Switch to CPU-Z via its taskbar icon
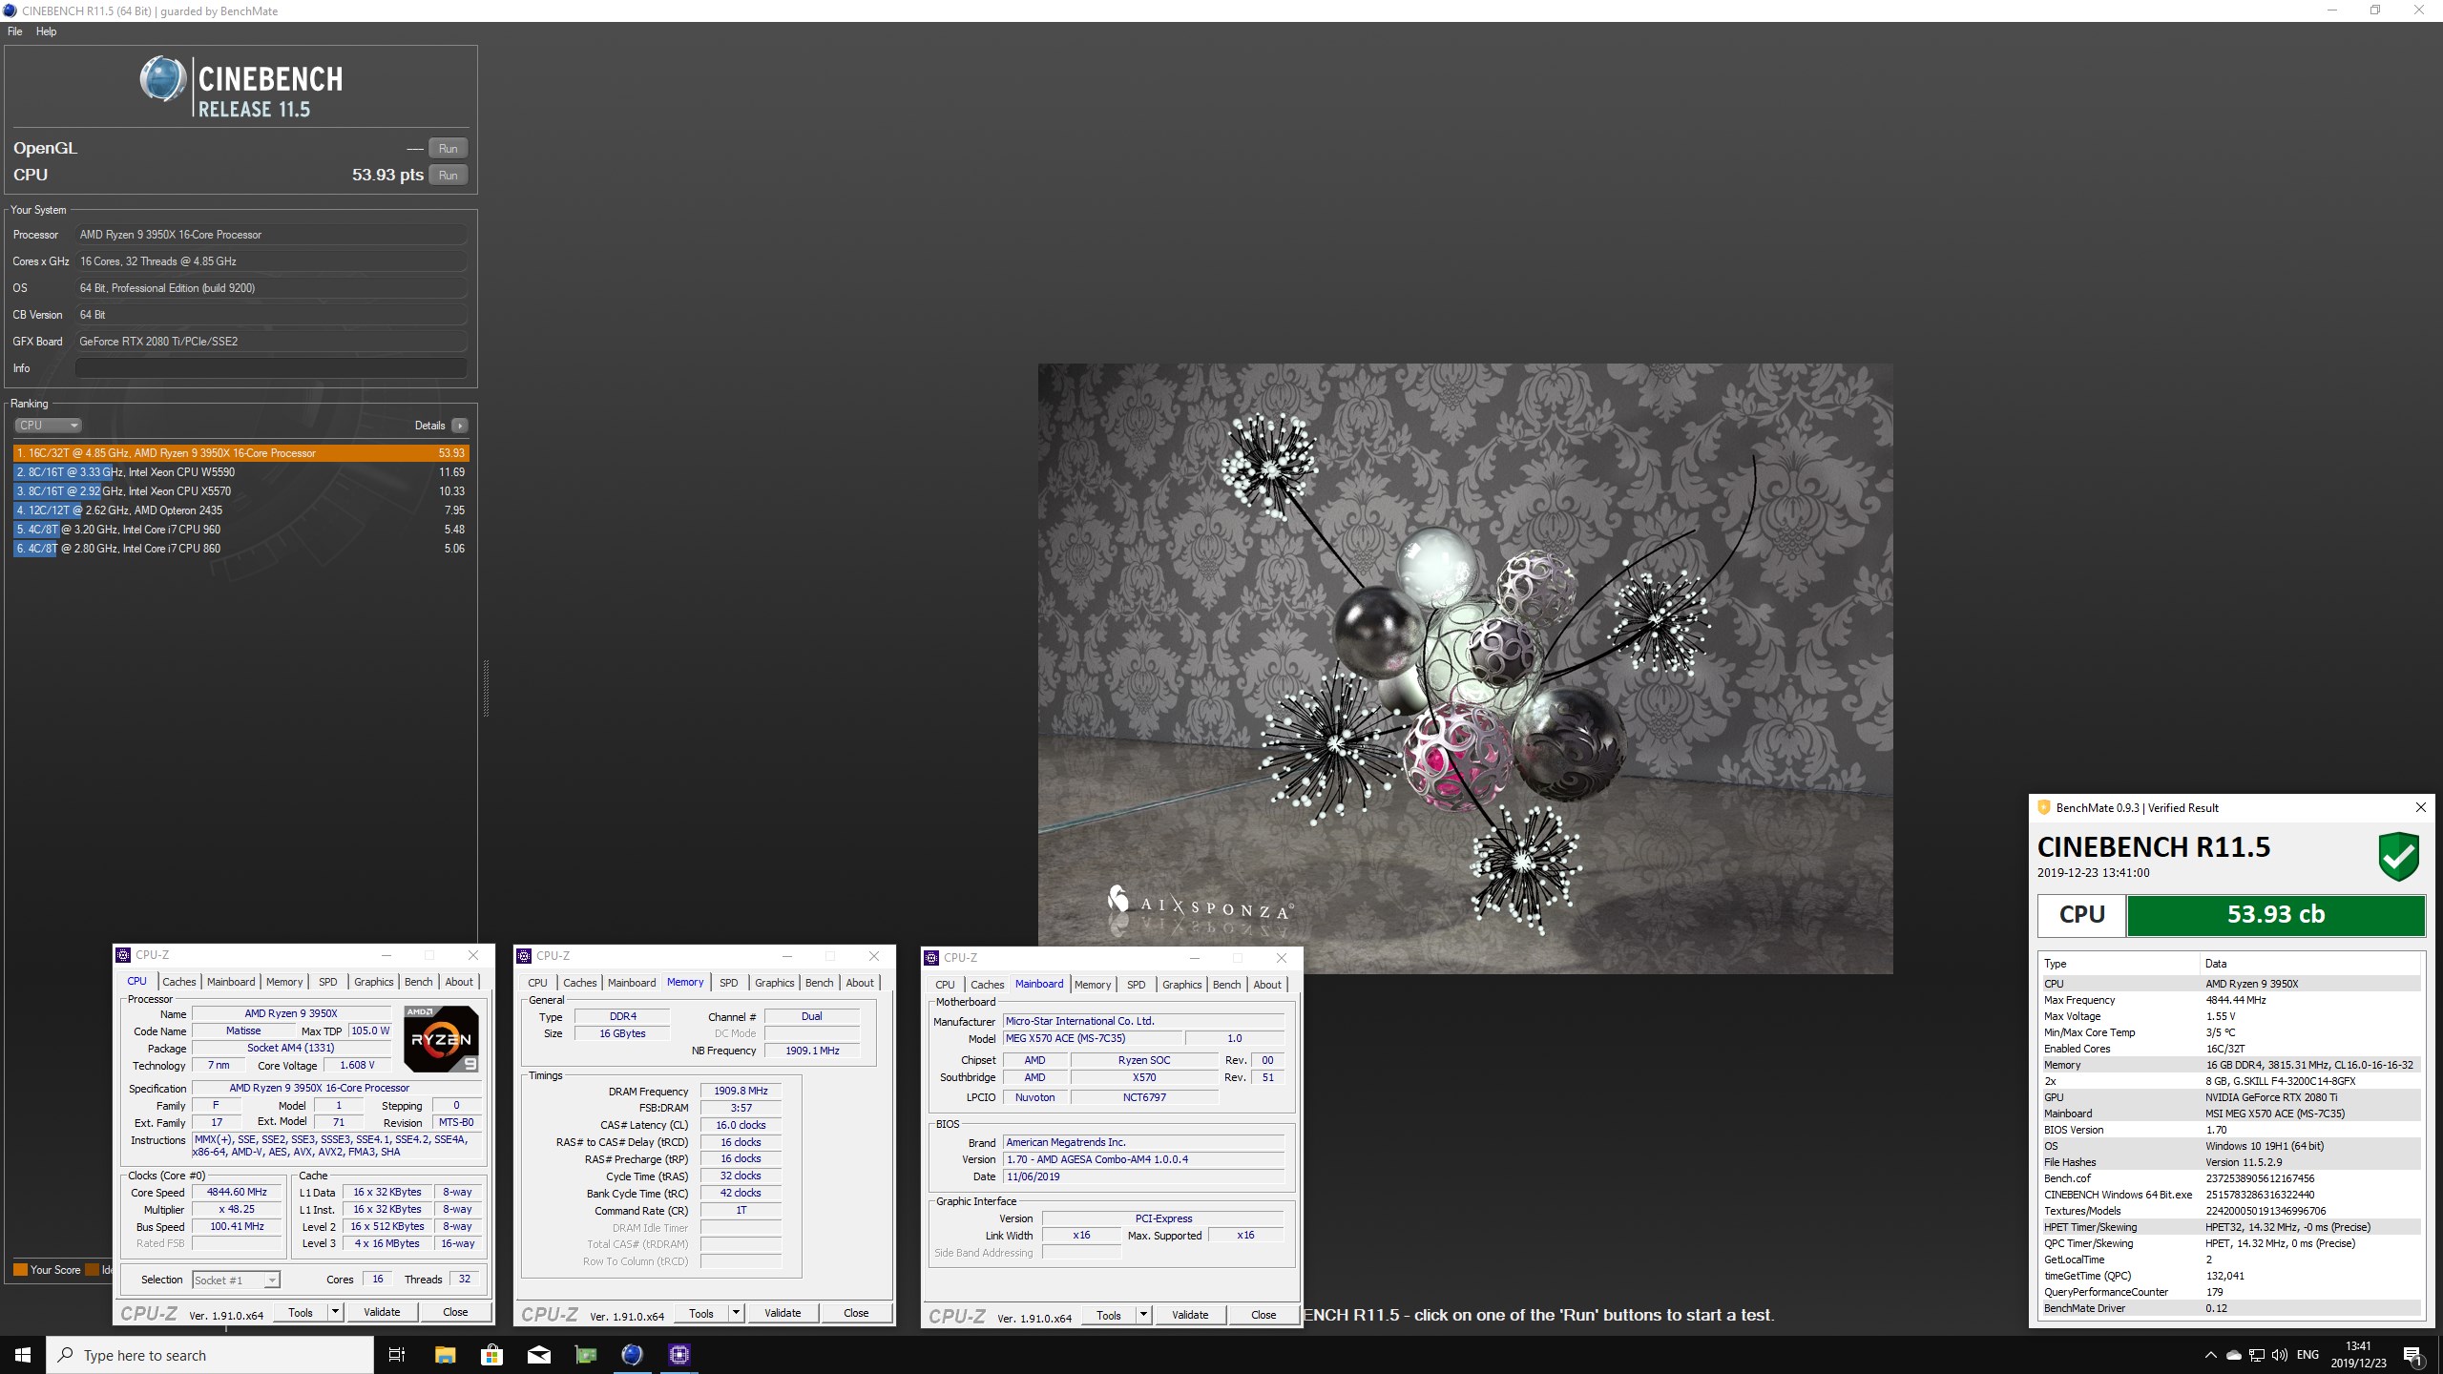 [679, 1355]
